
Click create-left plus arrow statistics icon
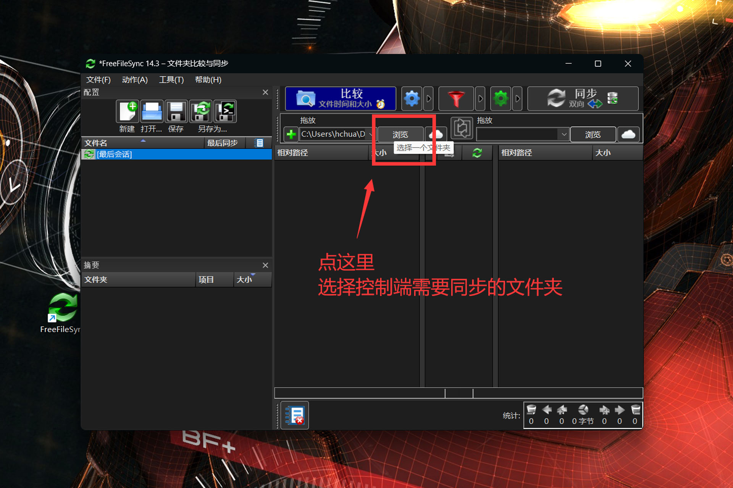tap(562, 410)
